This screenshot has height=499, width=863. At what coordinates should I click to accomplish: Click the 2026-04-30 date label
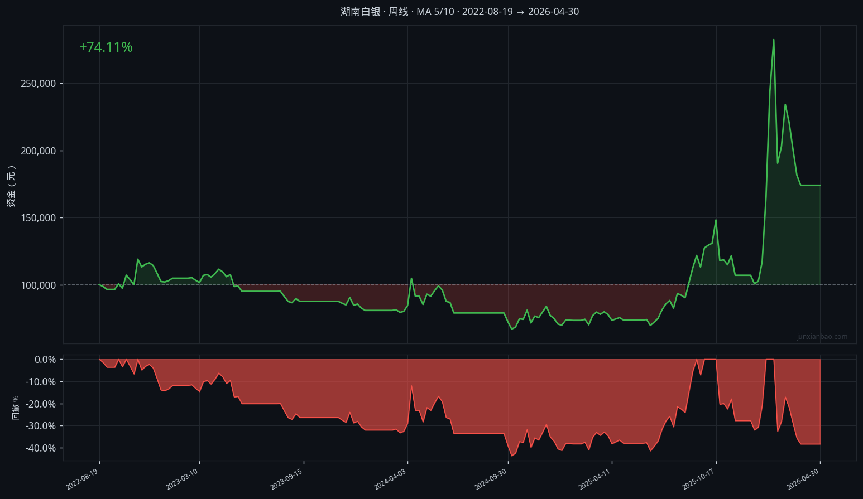coord(803,479)
